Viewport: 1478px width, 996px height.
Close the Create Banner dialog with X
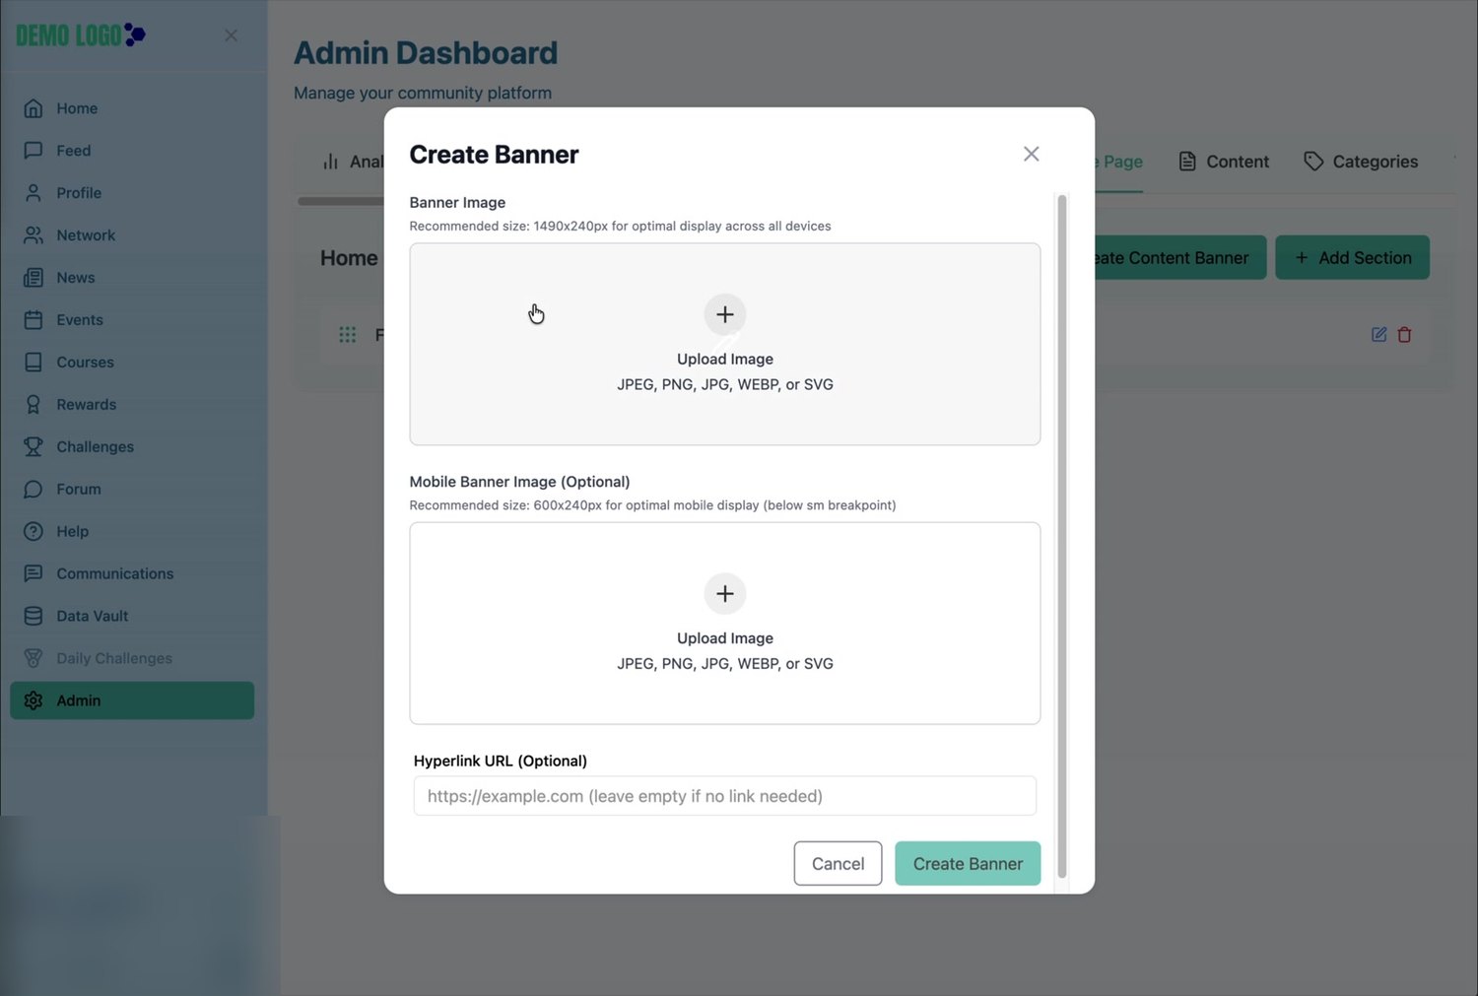tap(1031, 154)
